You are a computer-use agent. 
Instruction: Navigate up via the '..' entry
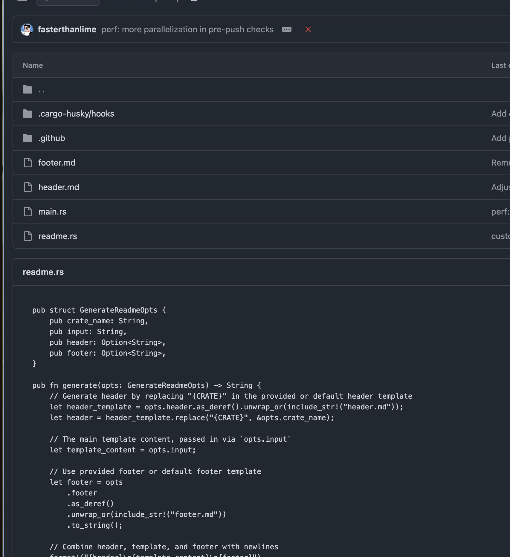42,90
